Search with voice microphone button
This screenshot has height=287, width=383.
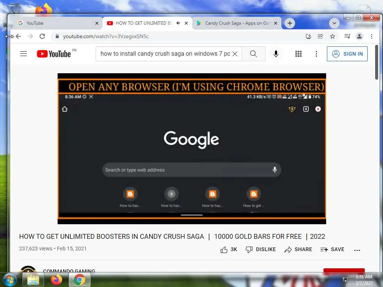tap(276, 54)
